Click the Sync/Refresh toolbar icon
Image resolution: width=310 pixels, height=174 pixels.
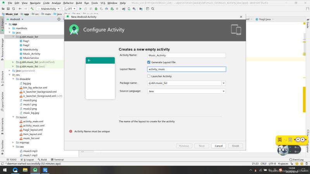(14, 8)
